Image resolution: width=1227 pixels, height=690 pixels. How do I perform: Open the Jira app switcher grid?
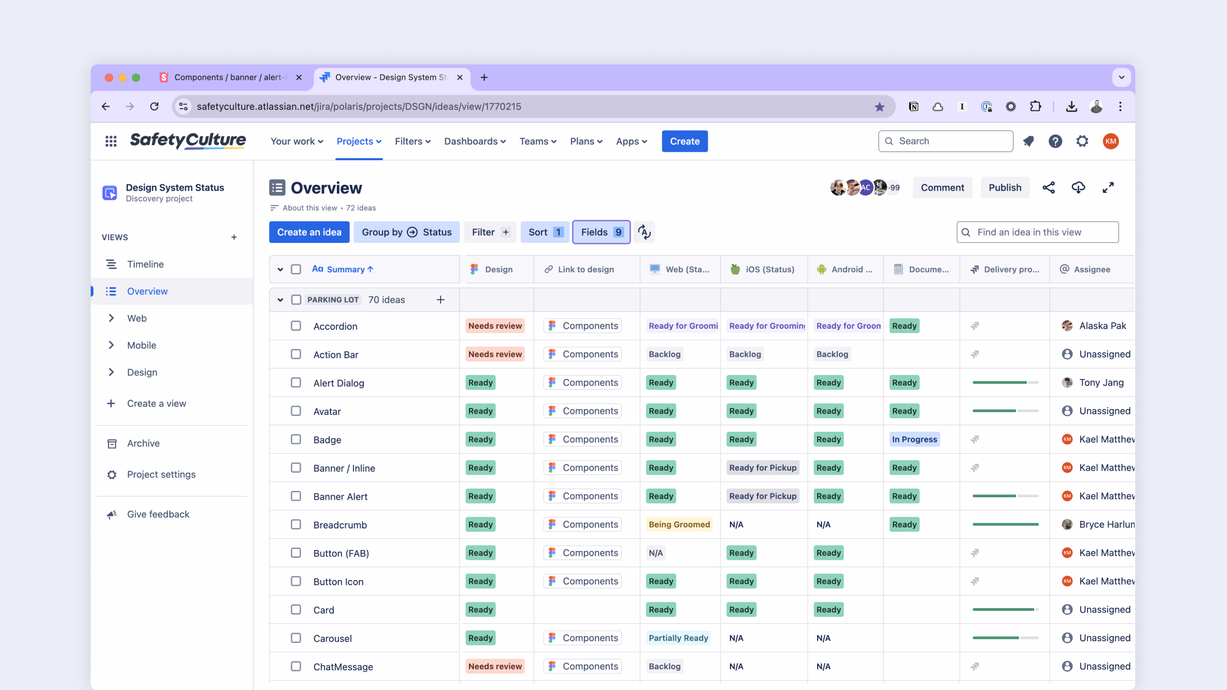pos(111,141)
